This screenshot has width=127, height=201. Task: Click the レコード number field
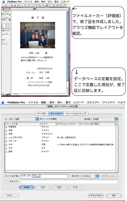6,36
